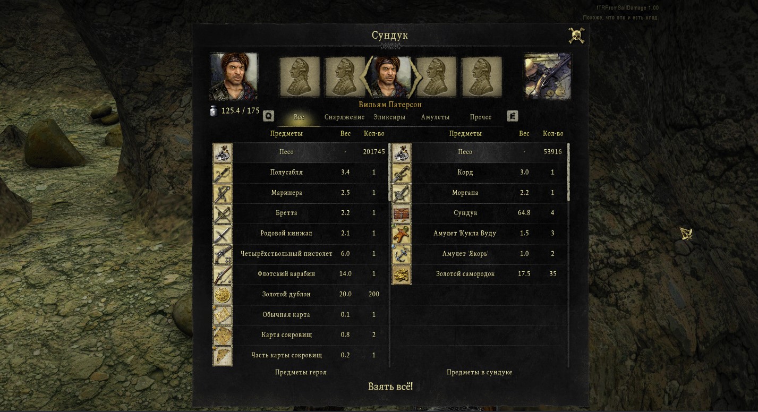Select the first empty companion portrait slot
This screenshot has height=412, width=758.
click(x=300, y=77)
